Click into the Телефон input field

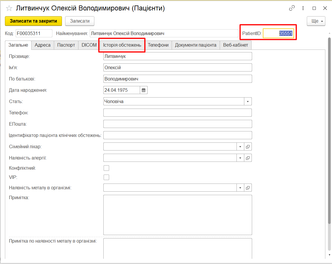click(177, 113)
